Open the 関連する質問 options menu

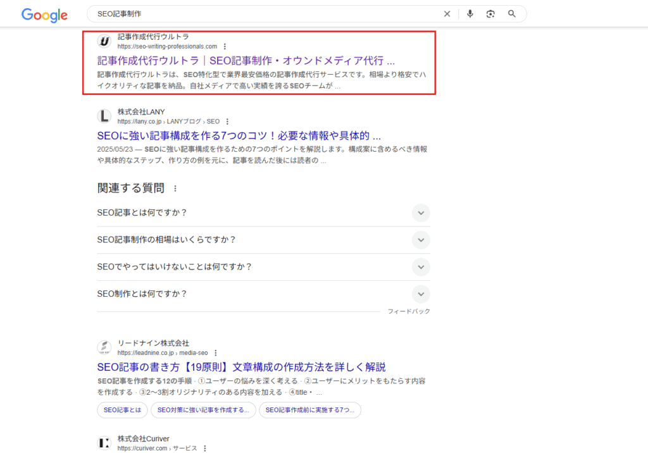[174, 187]
